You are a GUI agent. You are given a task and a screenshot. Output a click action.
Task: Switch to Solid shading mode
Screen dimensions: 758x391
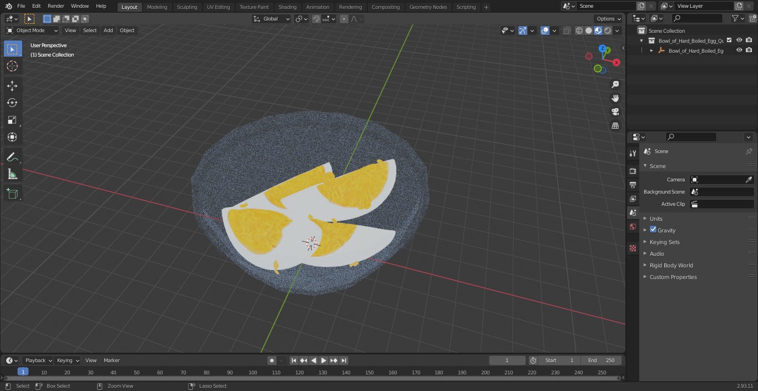(x=589, y=31)
